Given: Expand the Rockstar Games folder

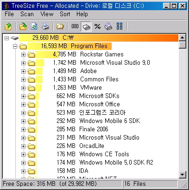Looking at the screenshot, I should click(x=23, y=55).
